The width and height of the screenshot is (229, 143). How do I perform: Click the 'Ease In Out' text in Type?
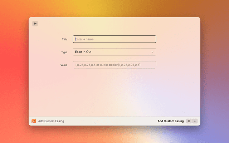pyautogui.click(x=83, y=52)
